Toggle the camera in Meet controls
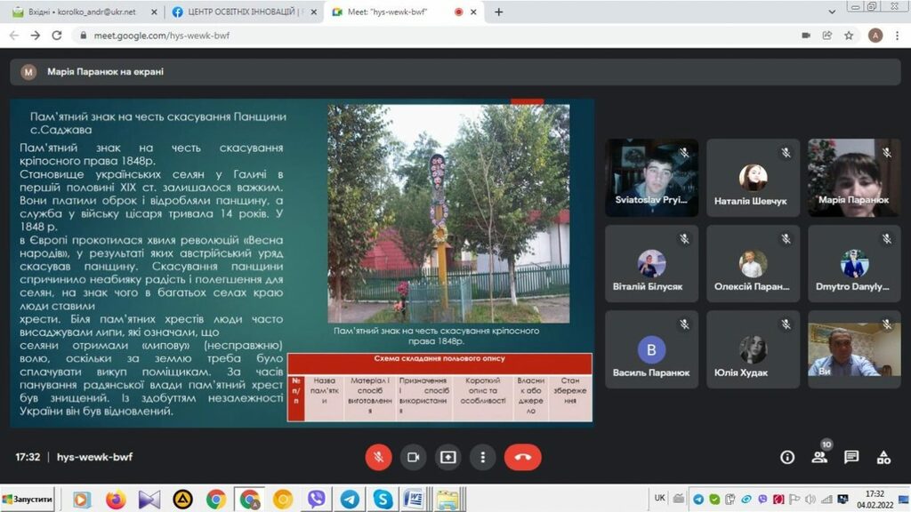 413,457
